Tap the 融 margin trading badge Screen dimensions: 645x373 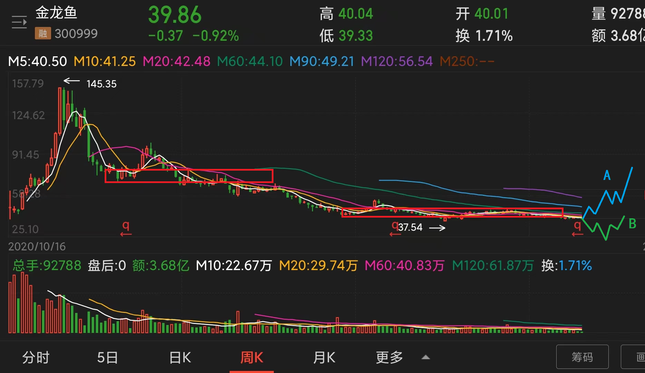click(43, 34)
